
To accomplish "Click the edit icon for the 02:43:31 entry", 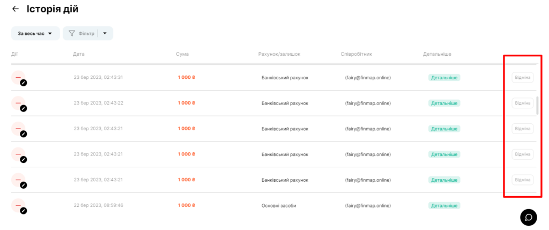I will (x=24, y=83).
